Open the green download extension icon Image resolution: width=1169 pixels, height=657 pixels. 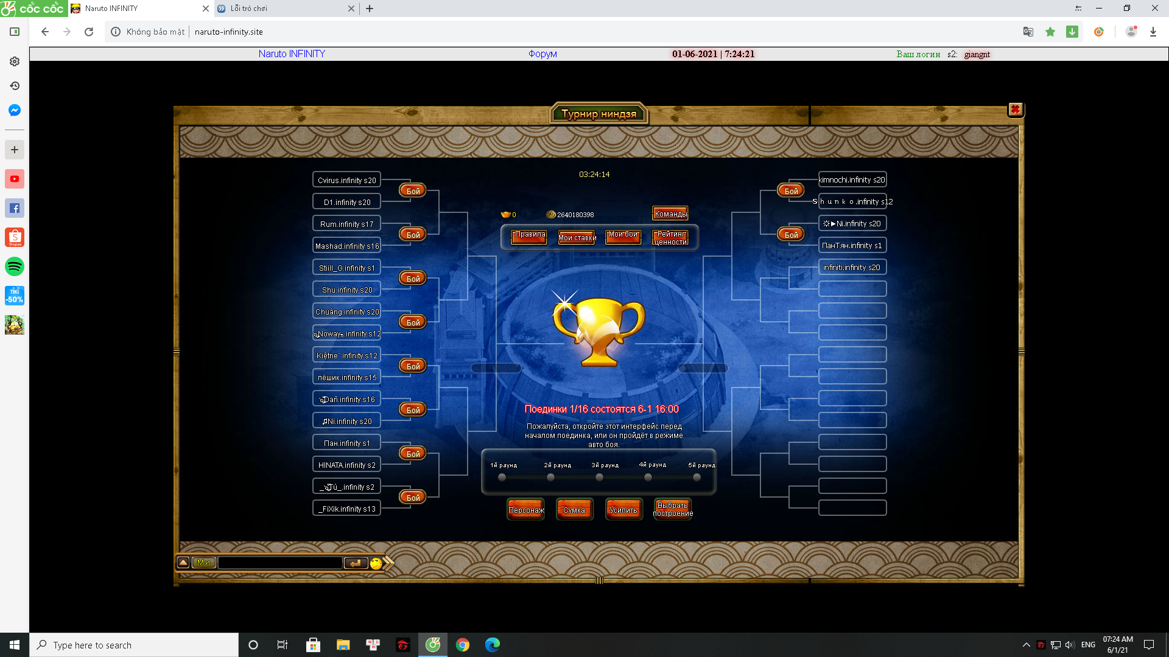pyautogui.click(x=1072, y=32)
